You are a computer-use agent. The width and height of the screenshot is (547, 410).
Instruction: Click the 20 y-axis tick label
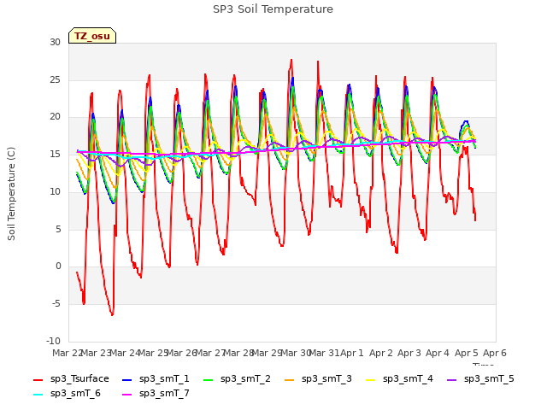pyautogui.click(x=55, y=117)
